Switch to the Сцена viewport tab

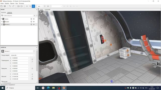(x=41, y=10)
